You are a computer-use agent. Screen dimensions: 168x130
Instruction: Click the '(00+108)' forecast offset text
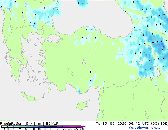click(x=160, y=124)
